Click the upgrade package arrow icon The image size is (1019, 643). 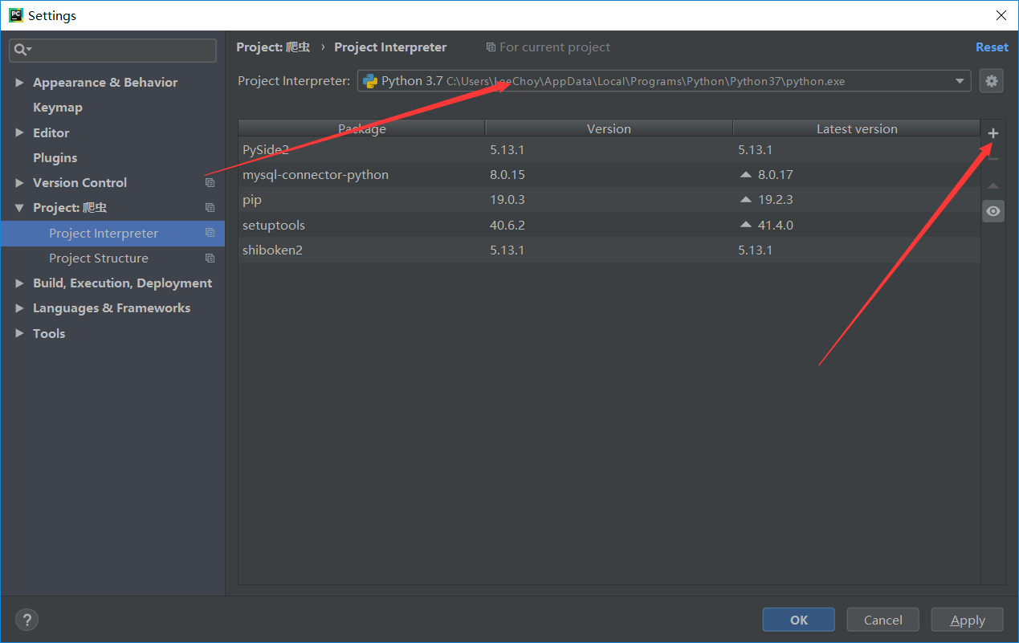click(x=993, y=185)
